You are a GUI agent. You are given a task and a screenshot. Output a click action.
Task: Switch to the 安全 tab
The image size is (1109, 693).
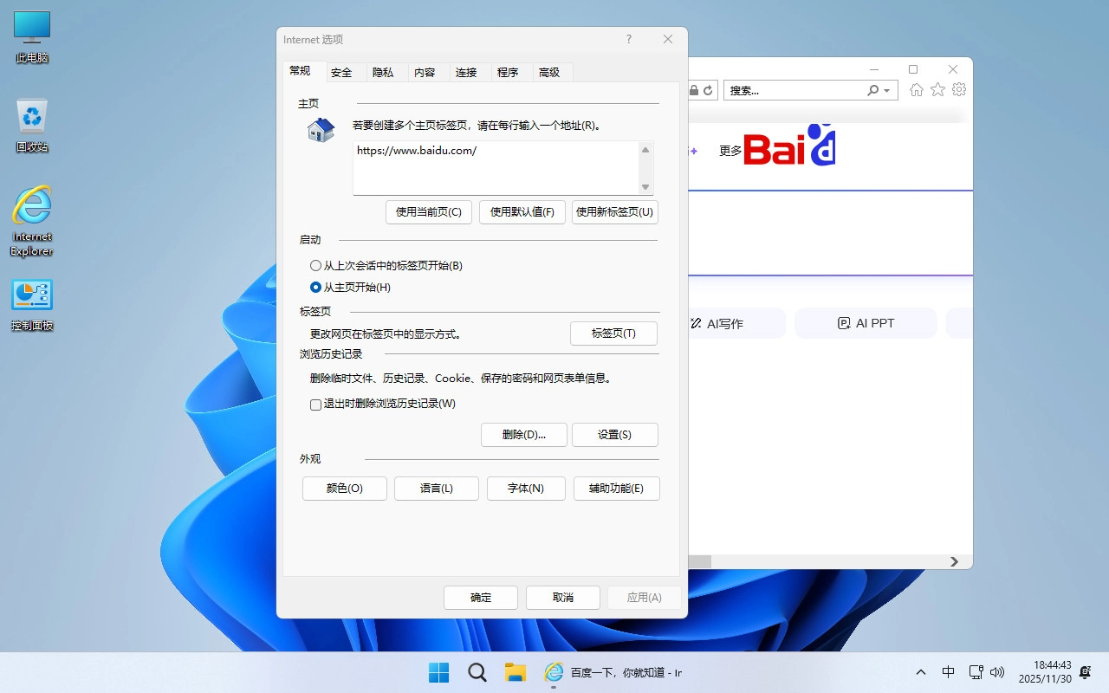tap(341, 73)
